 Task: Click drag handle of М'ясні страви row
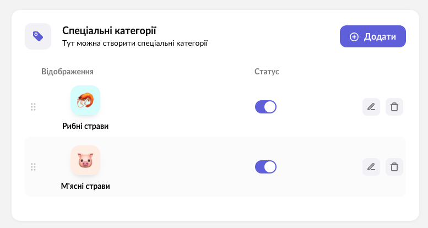pos(33,167)
